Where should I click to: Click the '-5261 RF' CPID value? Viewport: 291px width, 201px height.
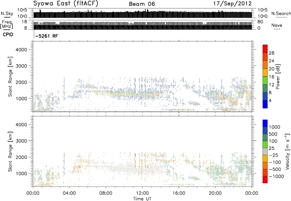coord(47,36)
